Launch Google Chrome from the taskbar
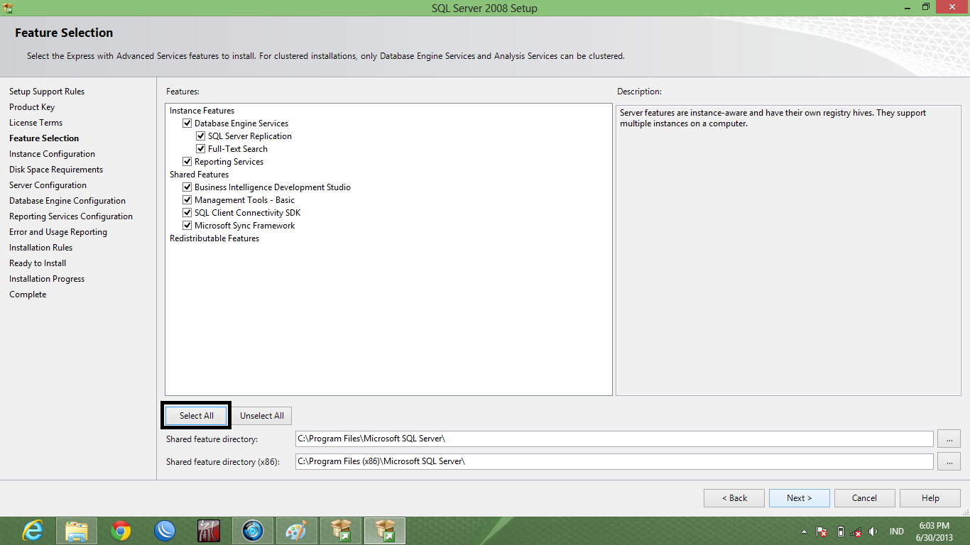 121,531
